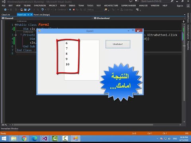Open the DEBUG menu
The width and height of the screenshot is (191, 143).
pyautogui.click(x=72, y=6)
